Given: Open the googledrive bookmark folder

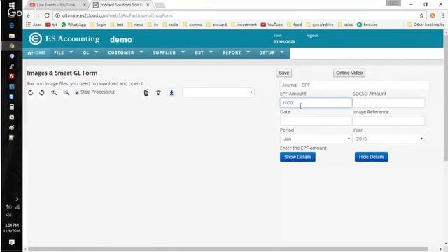Looking at the screenshot, I should [x=320, y=24].
